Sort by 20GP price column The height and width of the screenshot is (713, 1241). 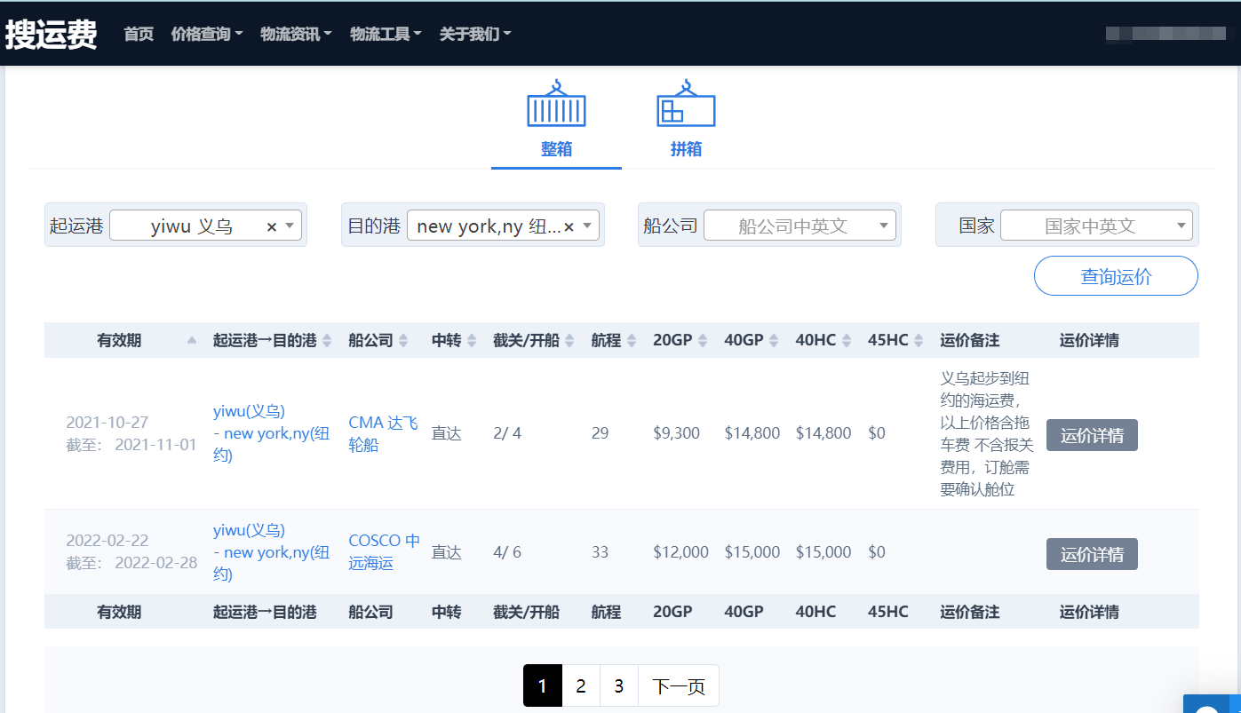[x=680, y=340]
